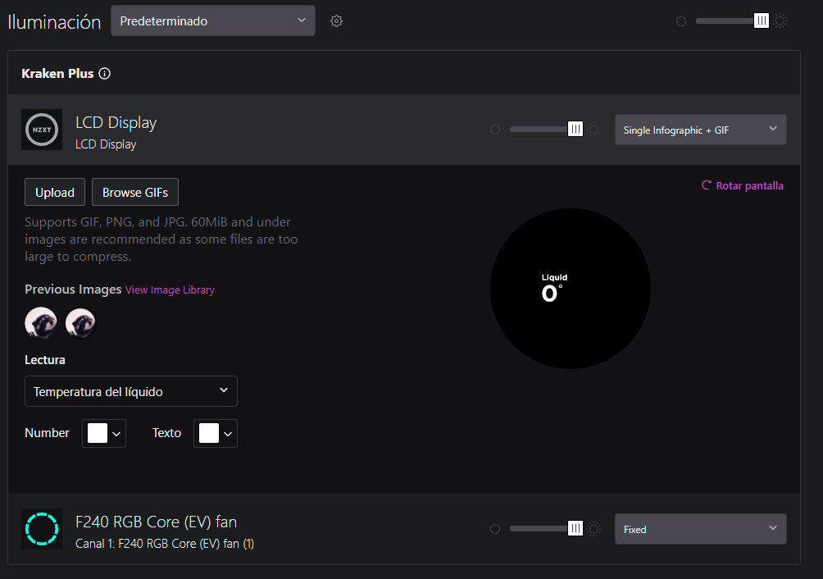823x579 pixels.
Task: Click Rotar pantalla to rotate the screen
Action: (x=743, y=185)
